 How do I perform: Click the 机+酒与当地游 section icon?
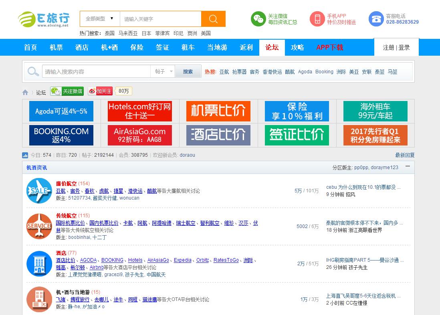point(39,299)
